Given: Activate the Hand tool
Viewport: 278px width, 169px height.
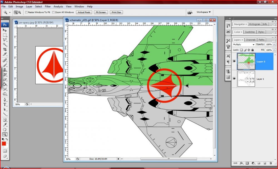Looking at the screenshot, I should (5, 130).
